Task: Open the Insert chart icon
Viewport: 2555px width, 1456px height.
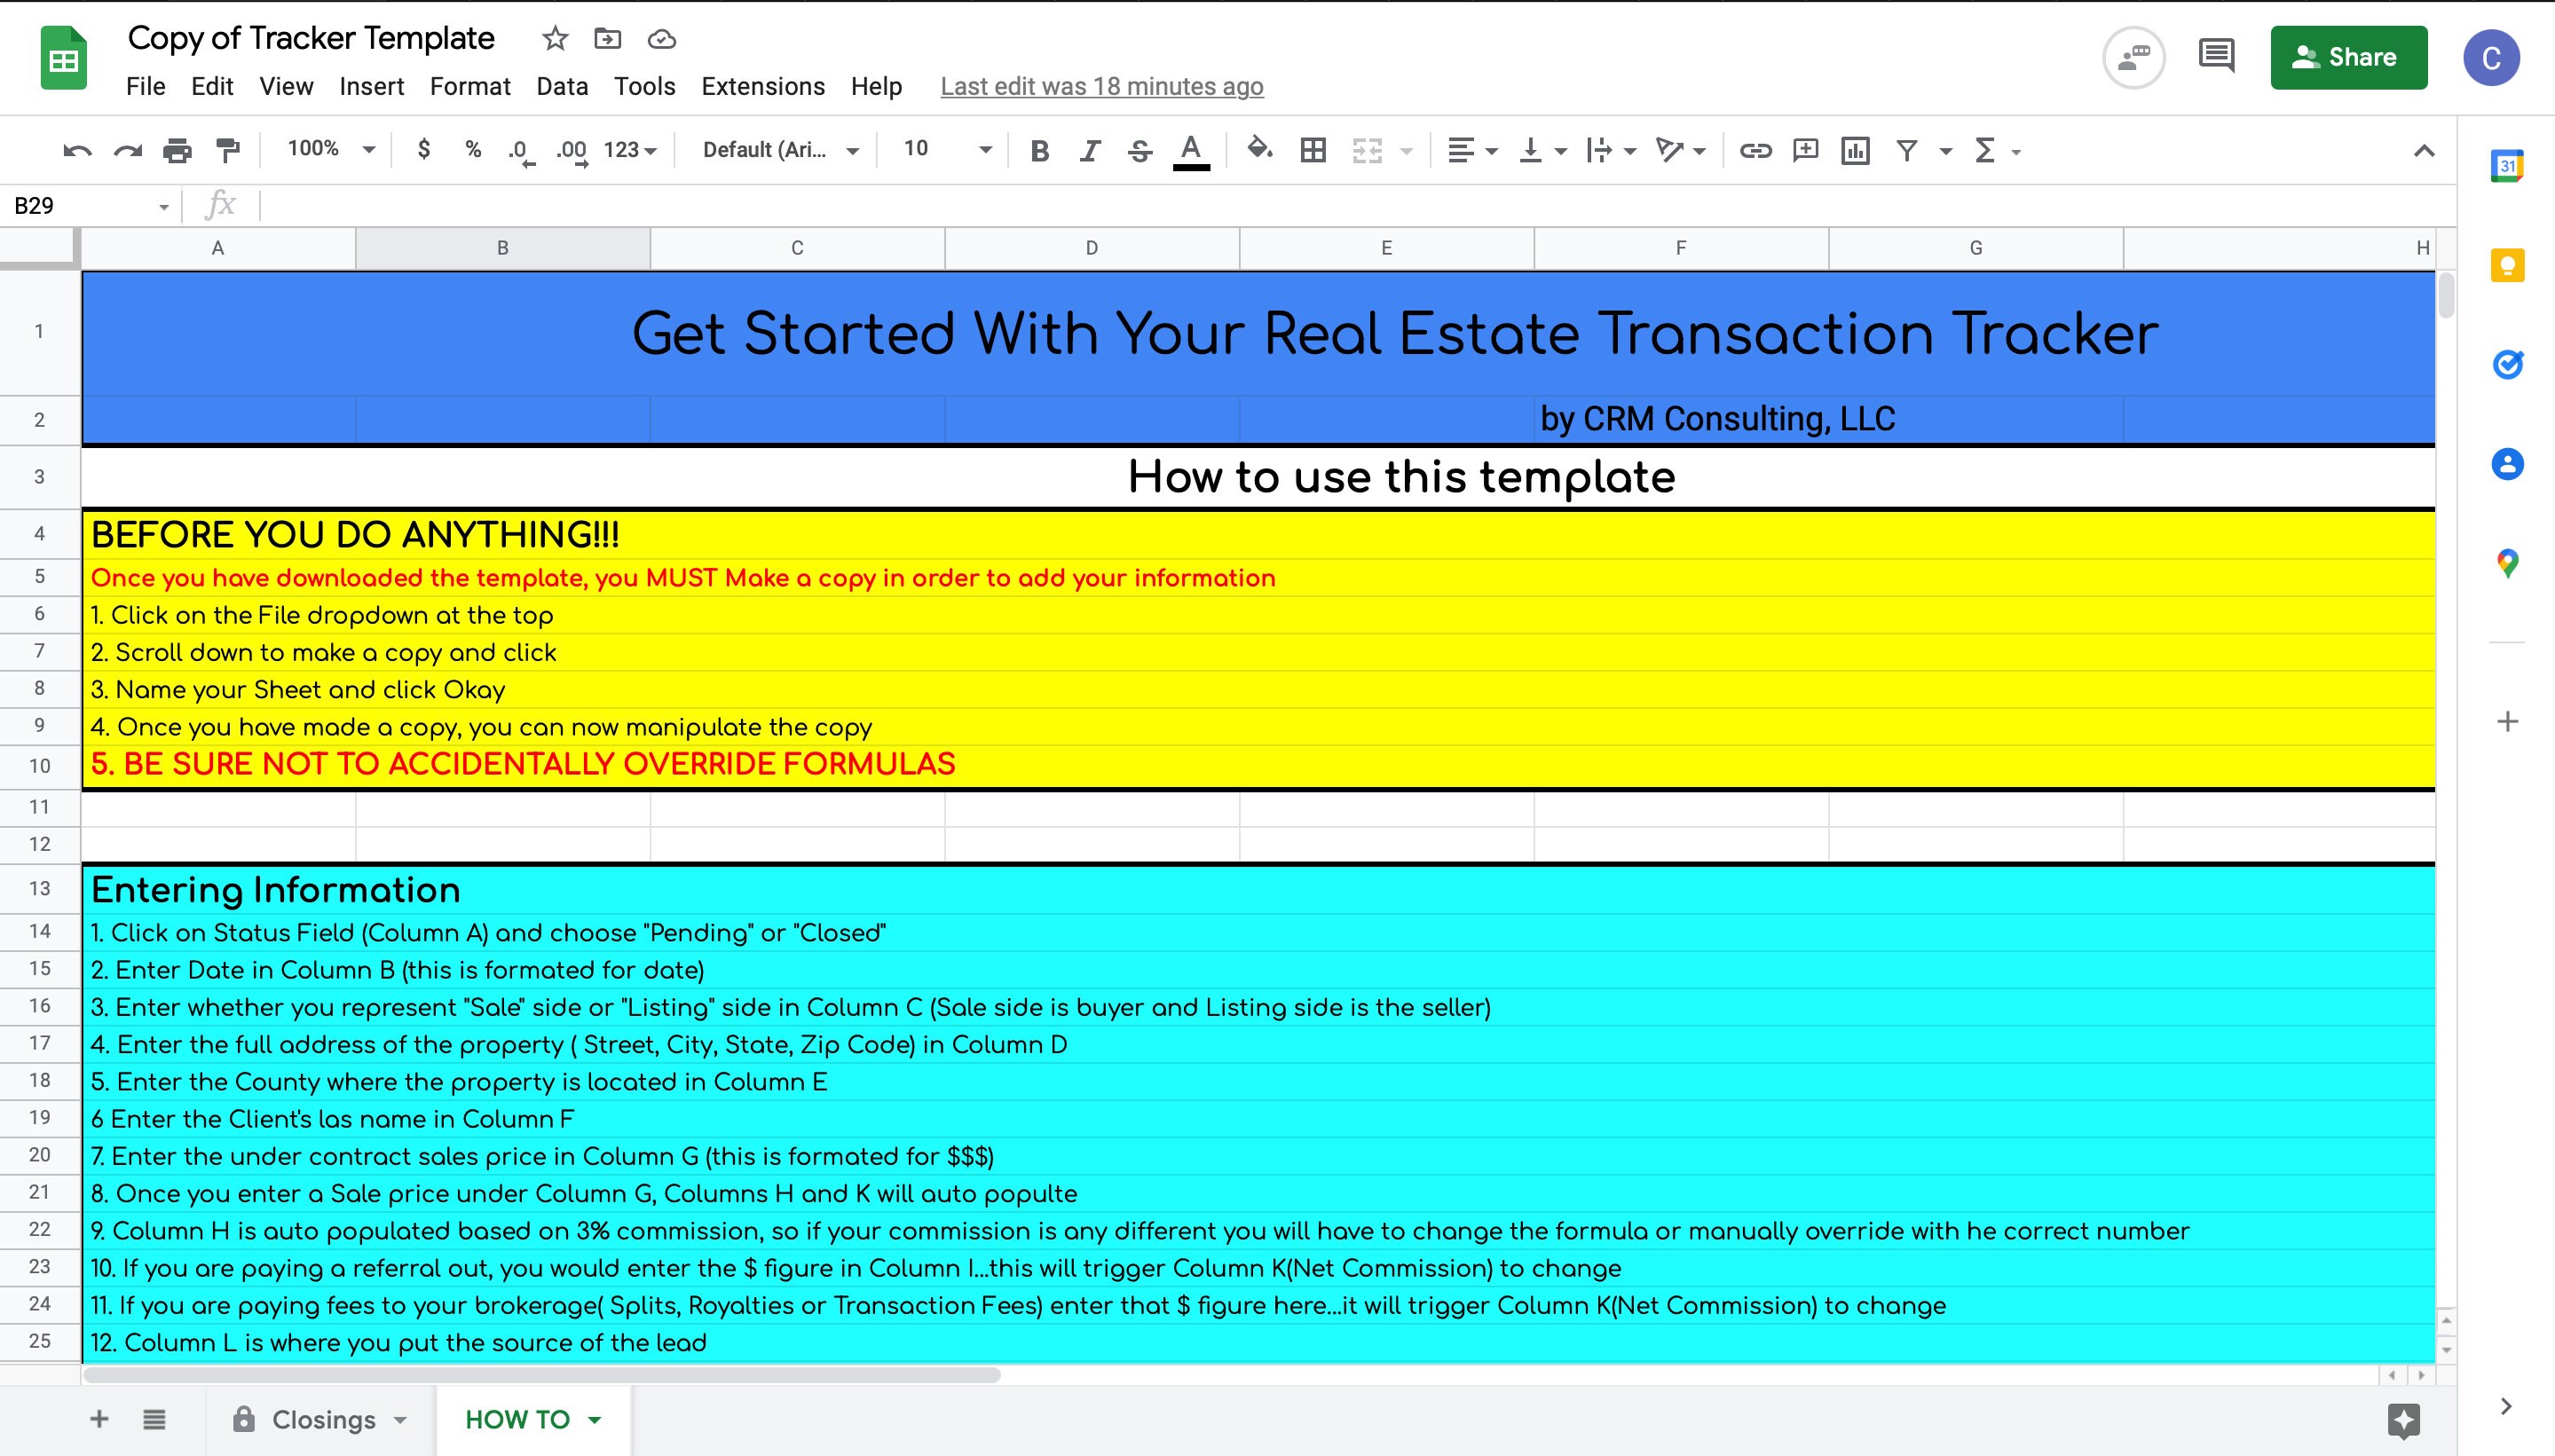Action: point(1855,150)
